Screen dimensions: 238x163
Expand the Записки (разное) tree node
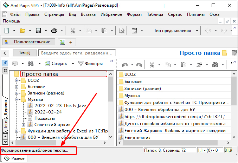[x=17, y=93]
